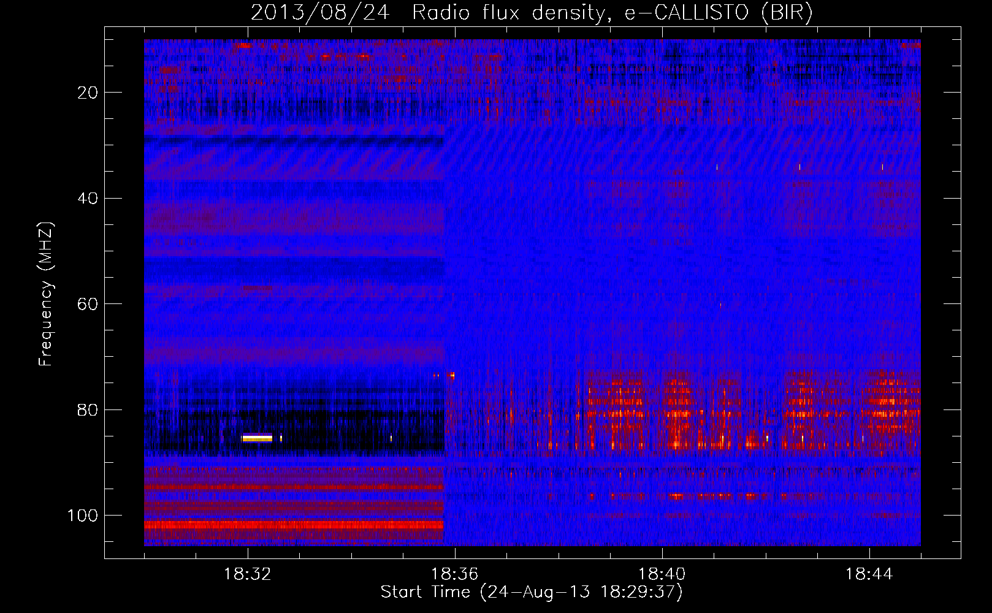Image resolution: width=992 pixels, height=613 pixels.
Task: Click the 20 frequency tick label
Action: pos(88,93)
